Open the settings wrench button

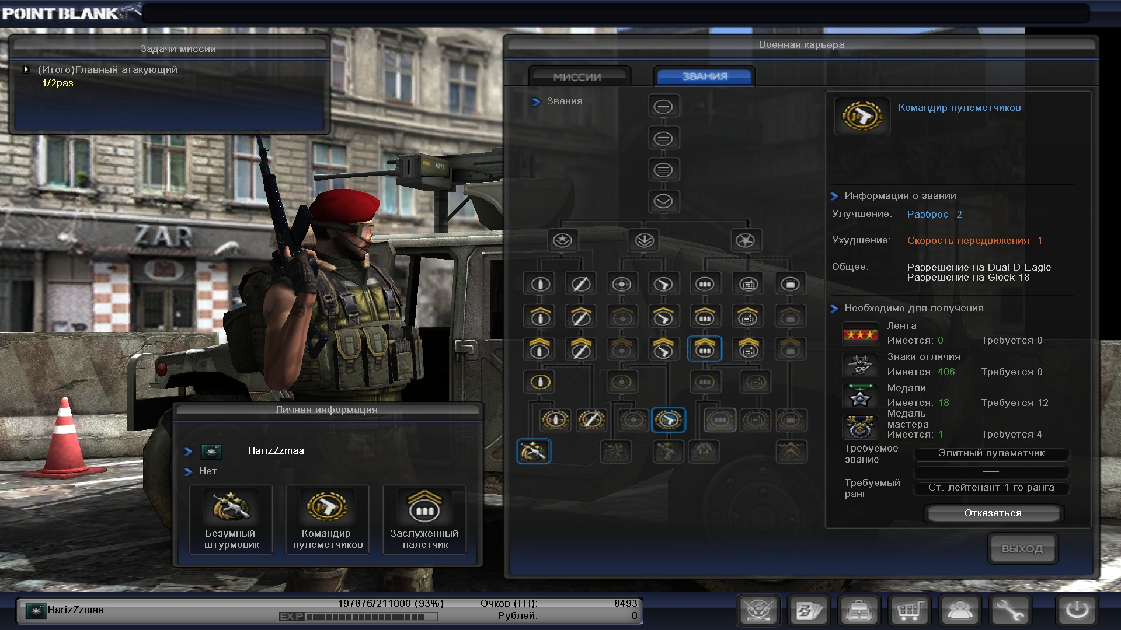tap(1010, 611)
